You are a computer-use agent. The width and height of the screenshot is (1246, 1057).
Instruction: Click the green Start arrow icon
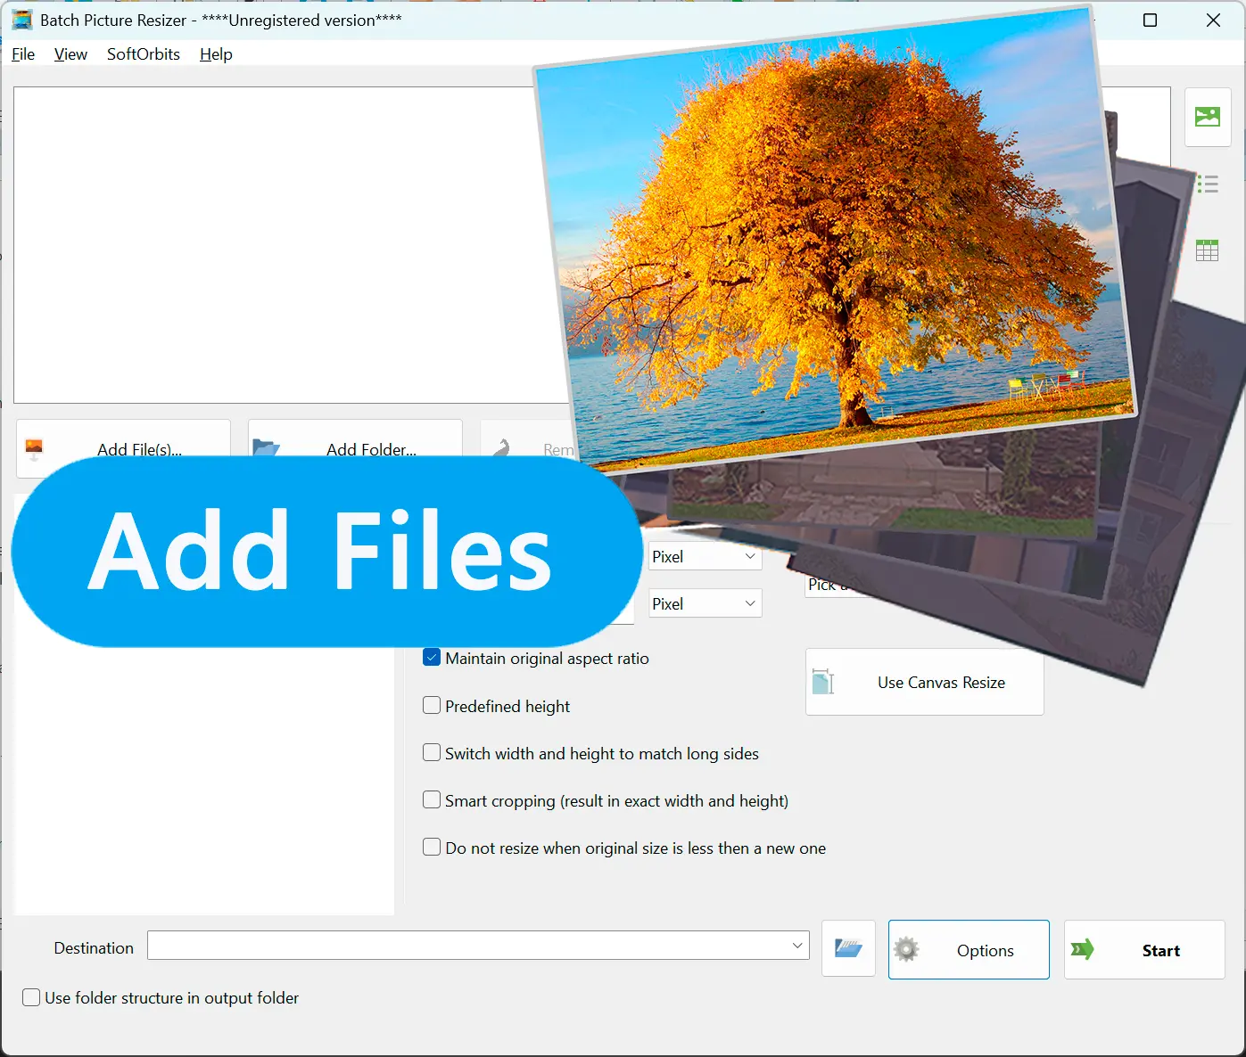[1083, 950]
